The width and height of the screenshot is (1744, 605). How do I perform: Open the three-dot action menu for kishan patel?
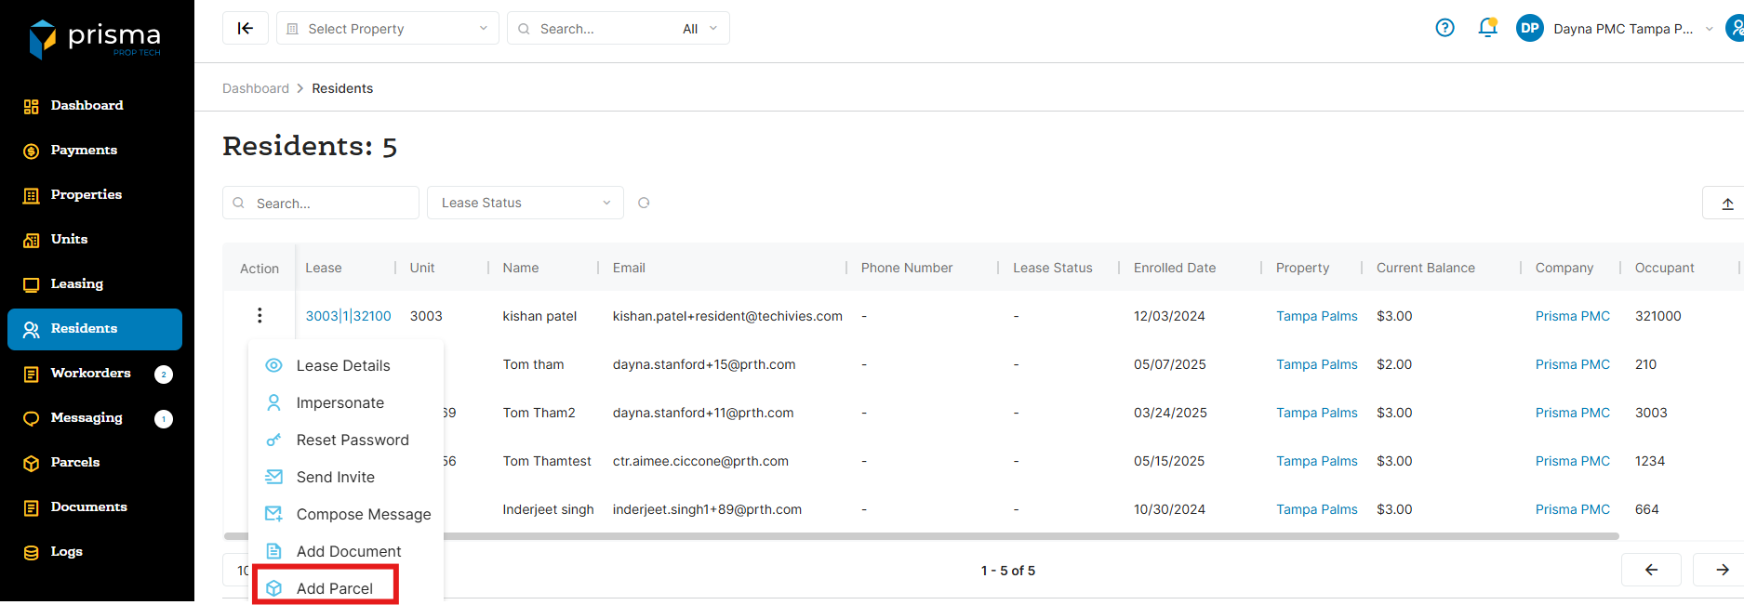(260, 316)
